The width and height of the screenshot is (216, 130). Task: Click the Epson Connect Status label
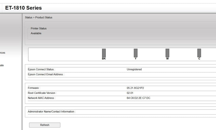click(42, 69)
